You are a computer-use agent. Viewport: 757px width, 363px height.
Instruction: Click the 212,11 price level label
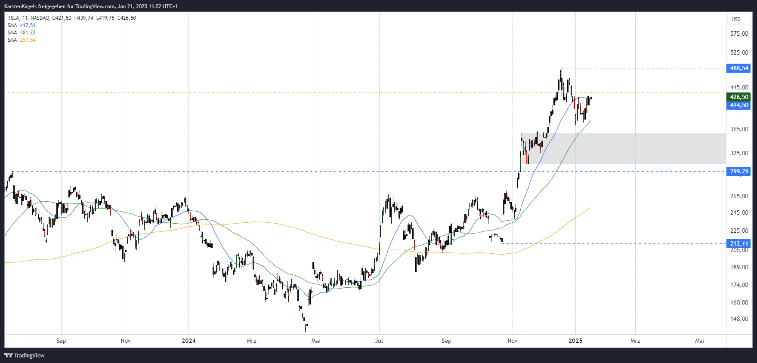click(x=738, y=243)
